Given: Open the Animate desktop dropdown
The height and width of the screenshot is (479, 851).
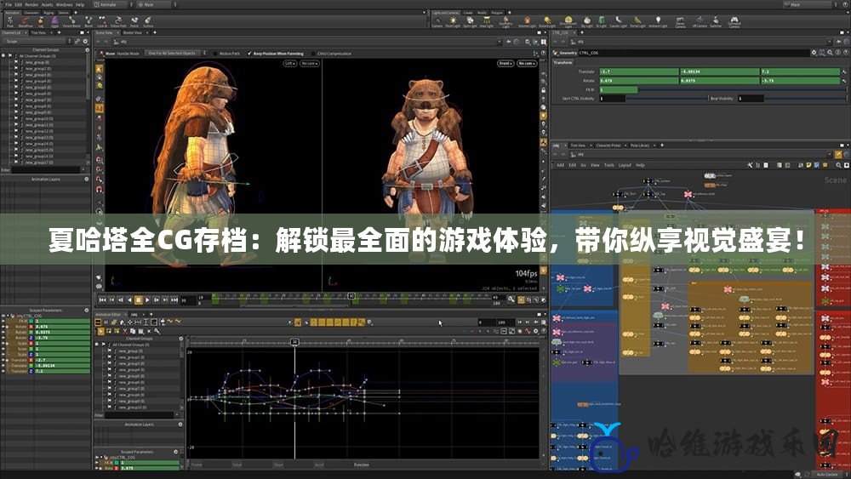Looking at the screenshot, I should click(113, 4).
